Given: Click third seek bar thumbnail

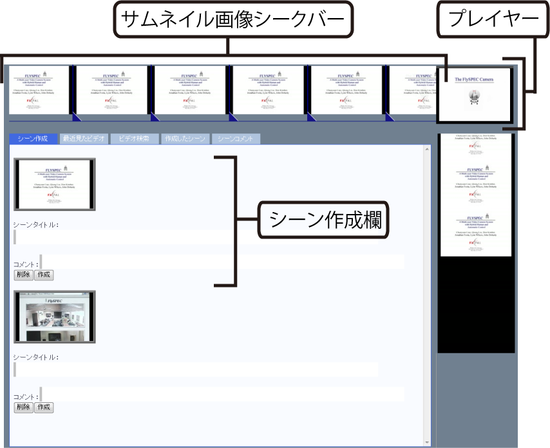Looking at the screenshot, I should click(190, 90).
